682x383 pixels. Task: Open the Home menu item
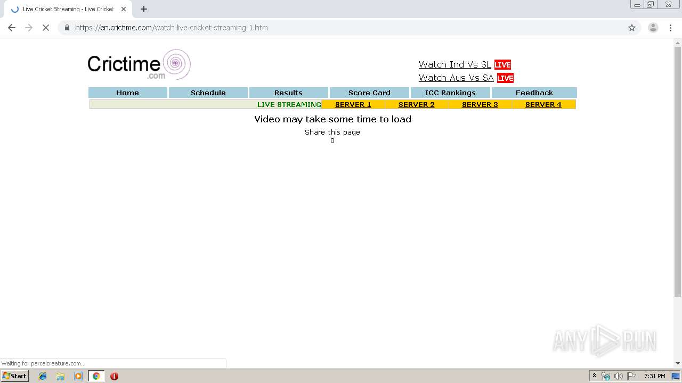[x=128, y=93]
